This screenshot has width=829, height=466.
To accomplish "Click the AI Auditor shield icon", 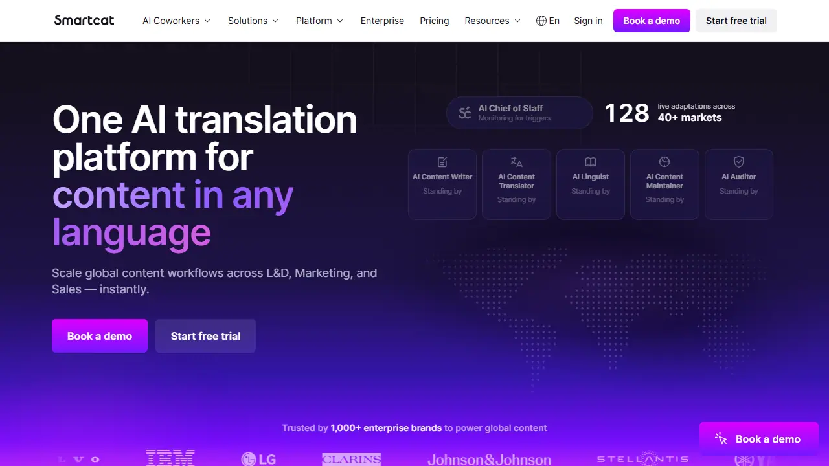I will pos(739,162).
